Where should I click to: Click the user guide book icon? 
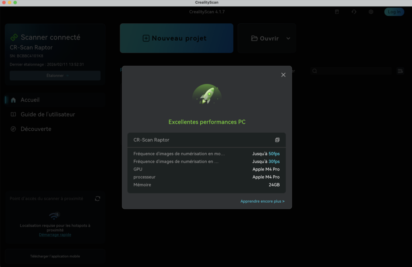tap(13, 115)
